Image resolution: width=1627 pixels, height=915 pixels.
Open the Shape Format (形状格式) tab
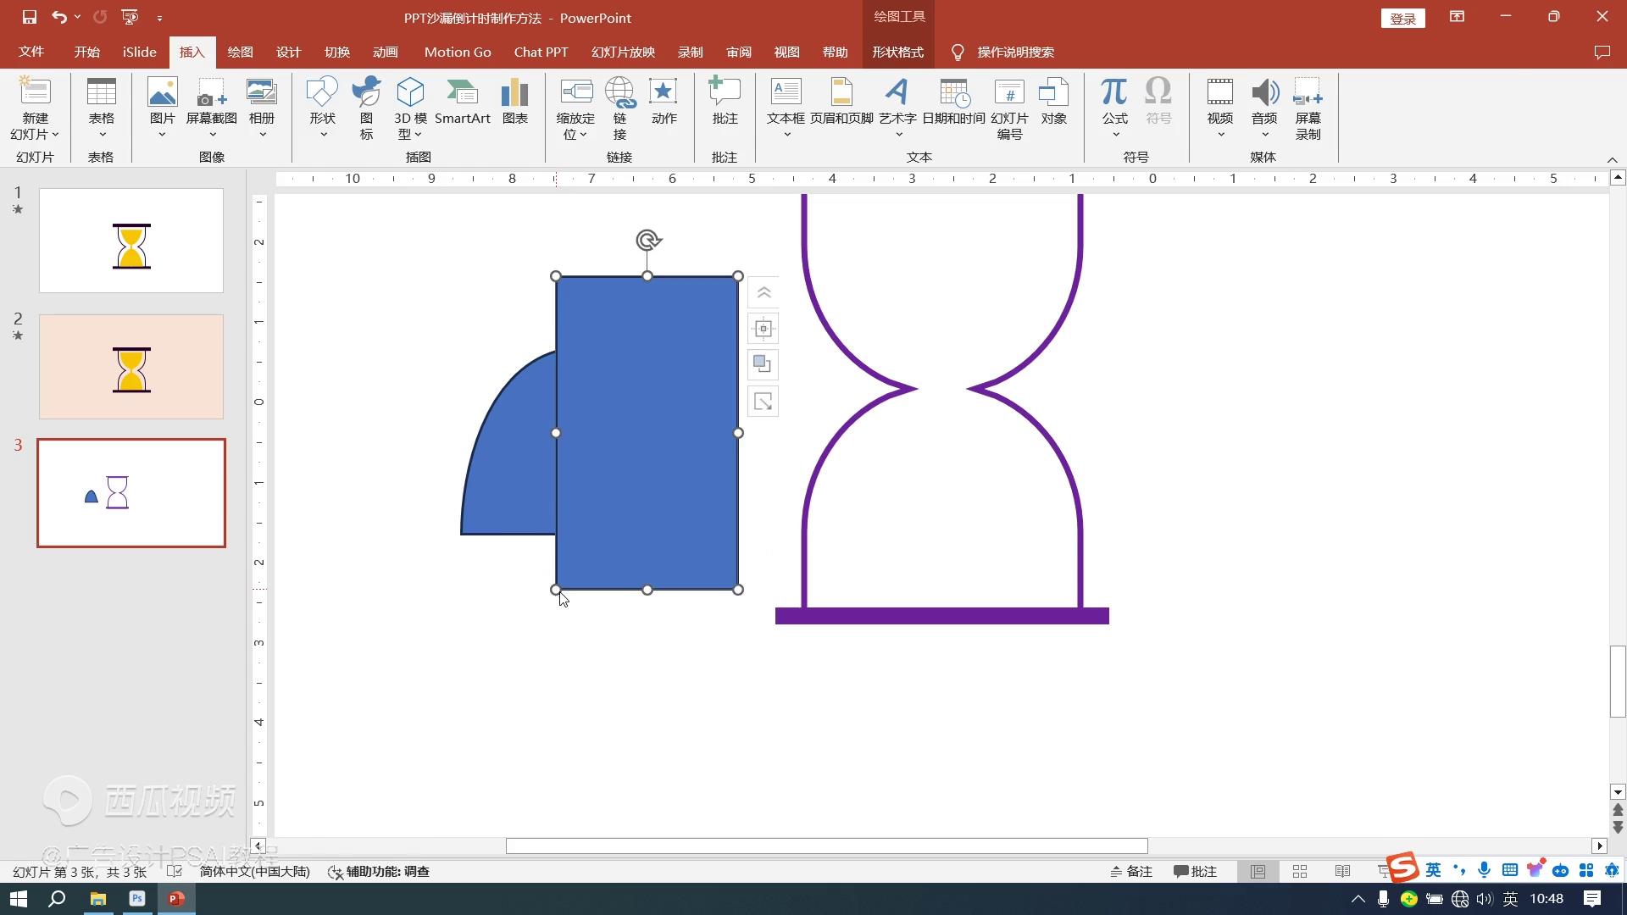[897, 52]
